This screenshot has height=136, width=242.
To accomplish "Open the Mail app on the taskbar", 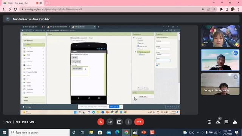I will pos(109,133).
